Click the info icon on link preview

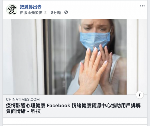point(140,95)
